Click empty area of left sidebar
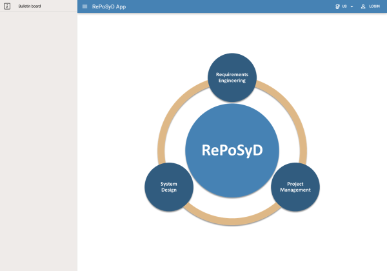The width and height of the screenshot is (387, 271). click(x=39, y=141)
